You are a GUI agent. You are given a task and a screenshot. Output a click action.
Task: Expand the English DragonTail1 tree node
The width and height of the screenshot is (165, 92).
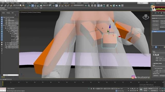[6, 44]
